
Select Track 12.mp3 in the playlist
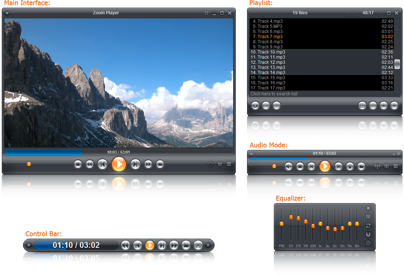click(322, 62)
